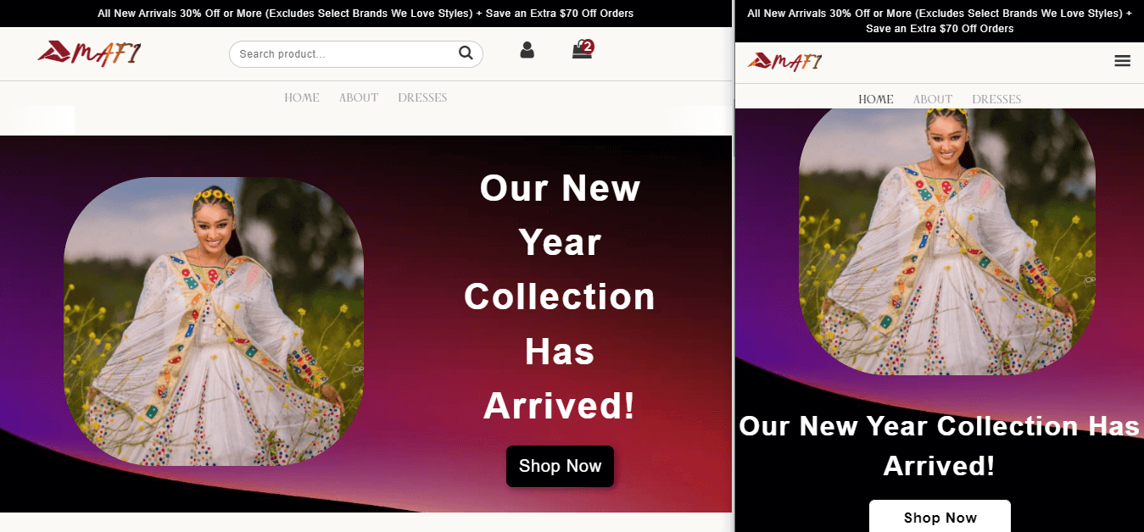Click the white Shop Now button
Screen dimensions: 1144x532
940,516
